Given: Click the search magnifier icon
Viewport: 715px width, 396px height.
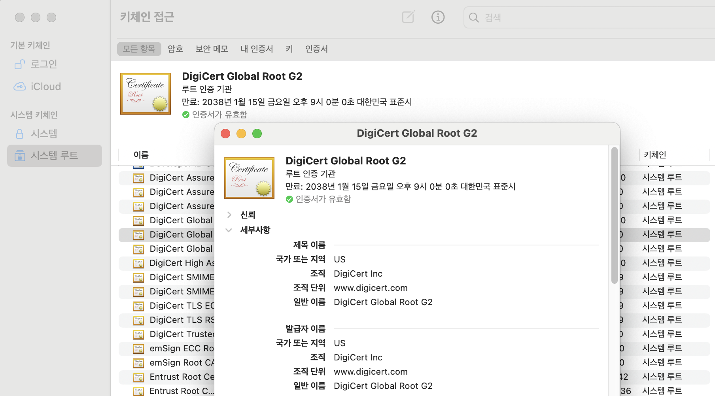Looking at the screenshot, I should (473, 17).
